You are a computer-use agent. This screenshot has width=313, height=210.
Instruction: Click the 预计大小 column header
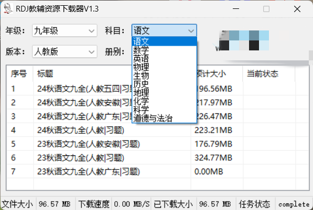pyautogui.click(x=220, y=73)
